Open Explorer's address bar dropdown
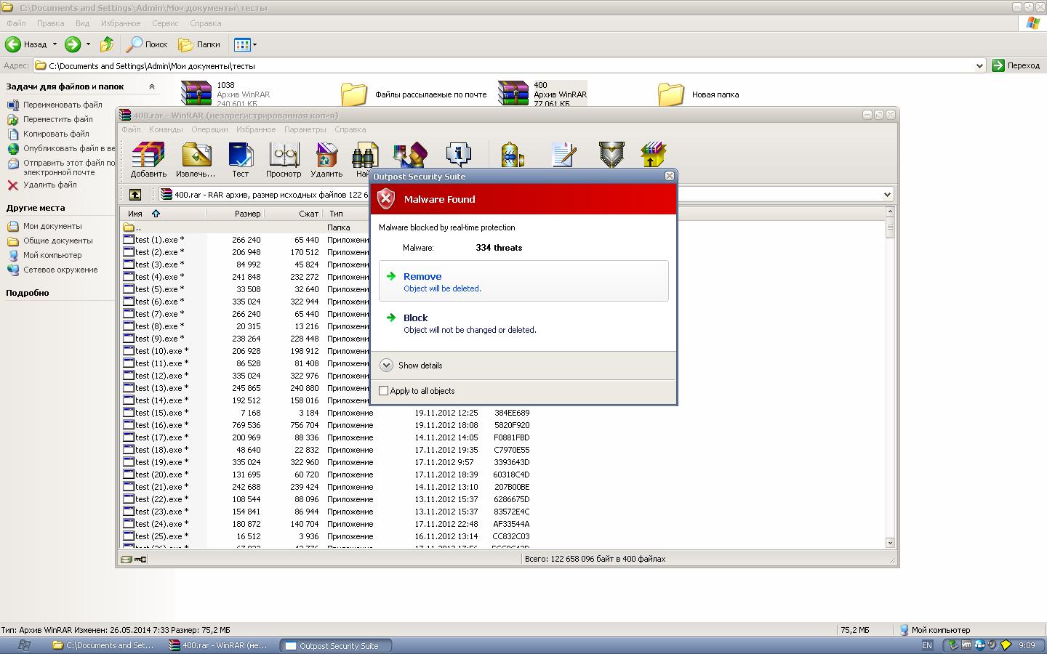The height and width of the screenshot is (654, 1047). [979, 65]
